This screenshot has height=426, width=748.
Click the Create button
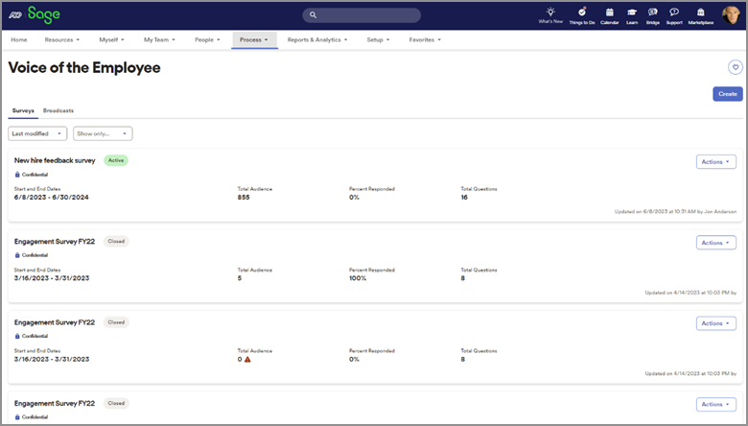pyautogui.click(x=727, y=94)
